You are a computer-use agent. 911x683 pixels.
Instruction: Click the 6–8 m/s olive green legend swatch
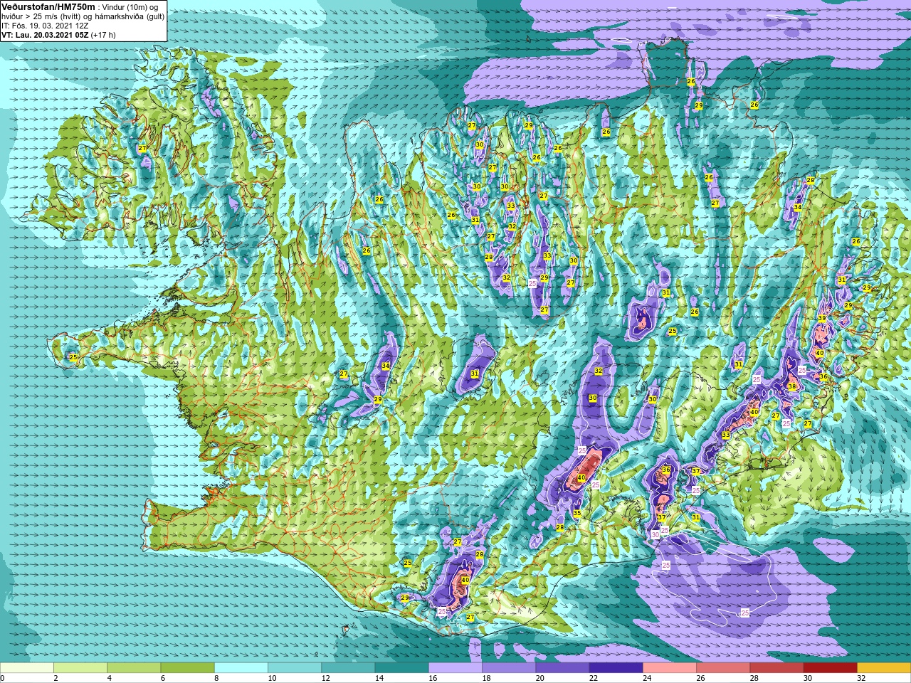pyautogui.click(x=187, y=668)
